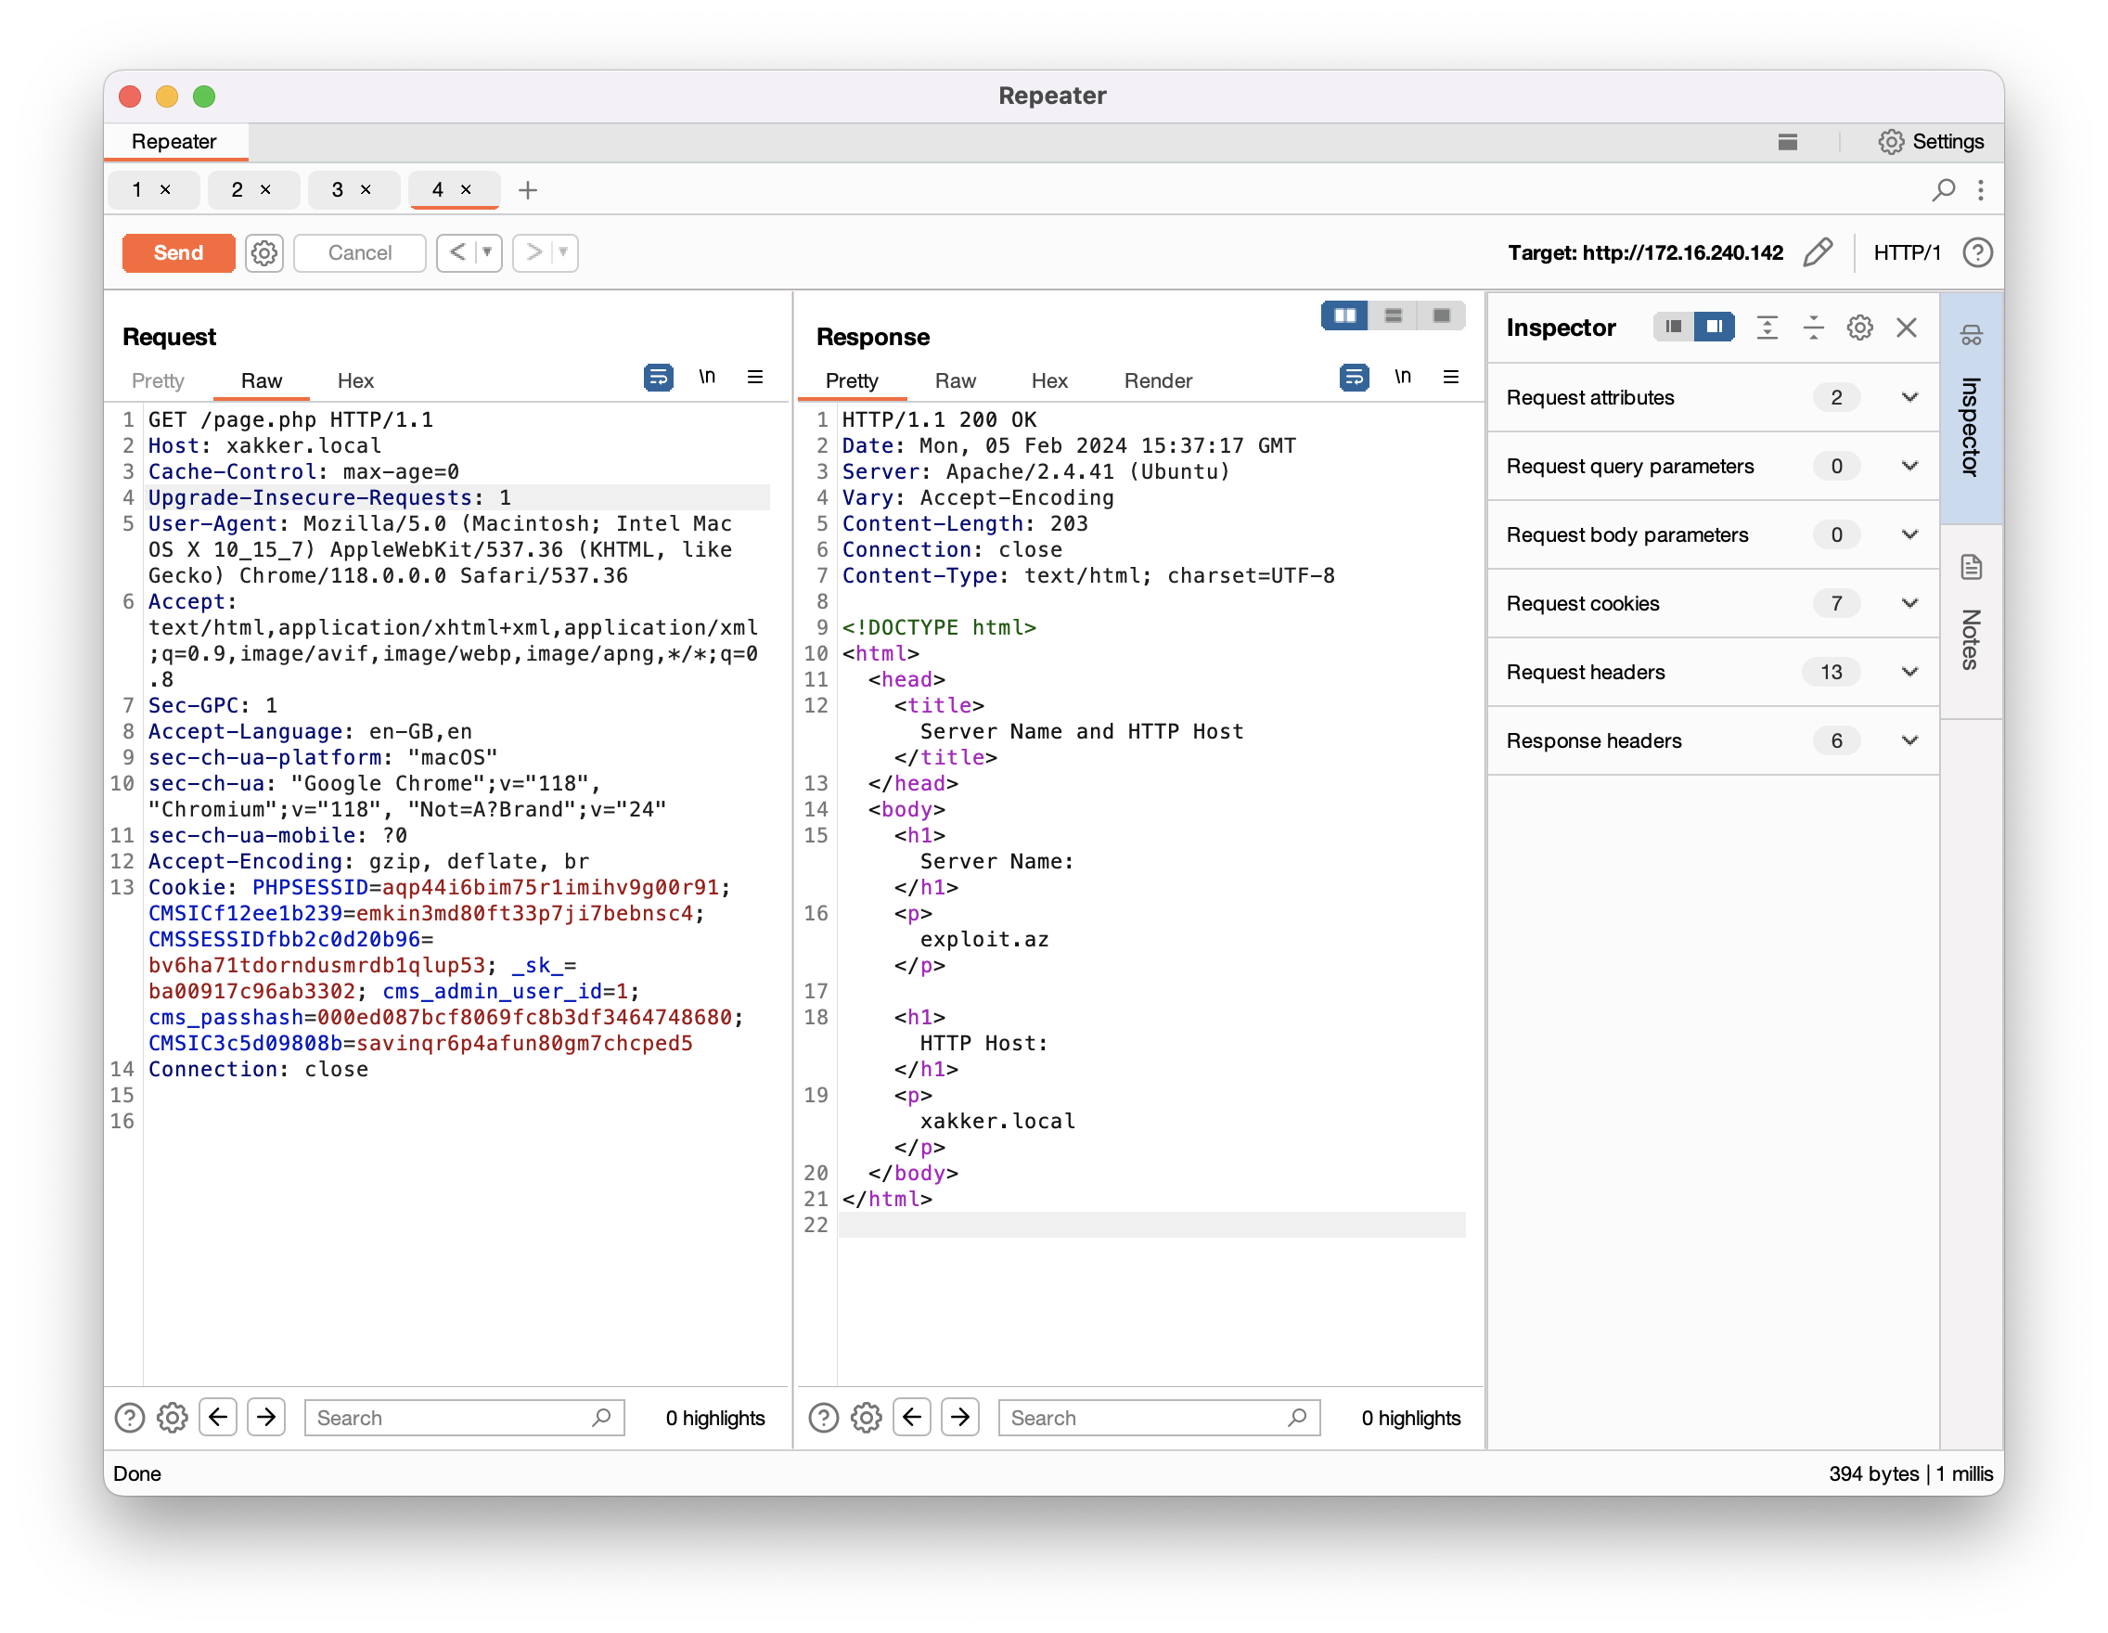Open Notes side tab

point(1971,621)
